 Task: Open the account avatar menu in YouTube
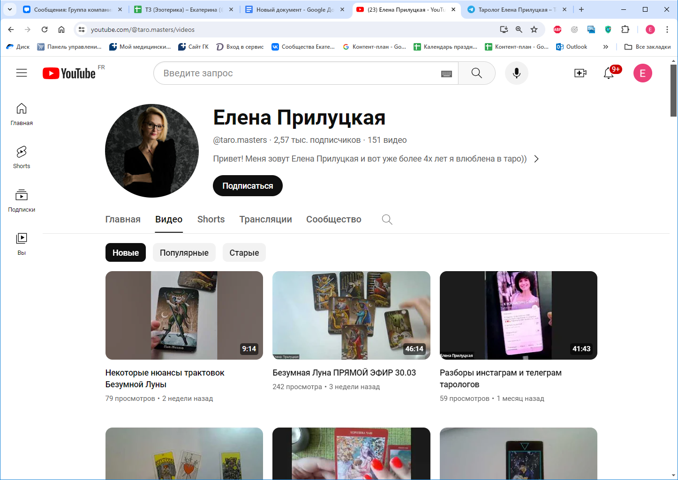pos(642,73)
